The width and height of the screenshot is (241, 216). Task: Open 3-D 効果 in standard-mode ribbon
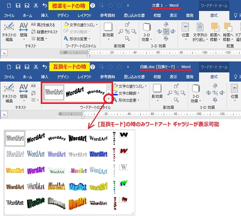pyautogui.click(x=147, y=32)
